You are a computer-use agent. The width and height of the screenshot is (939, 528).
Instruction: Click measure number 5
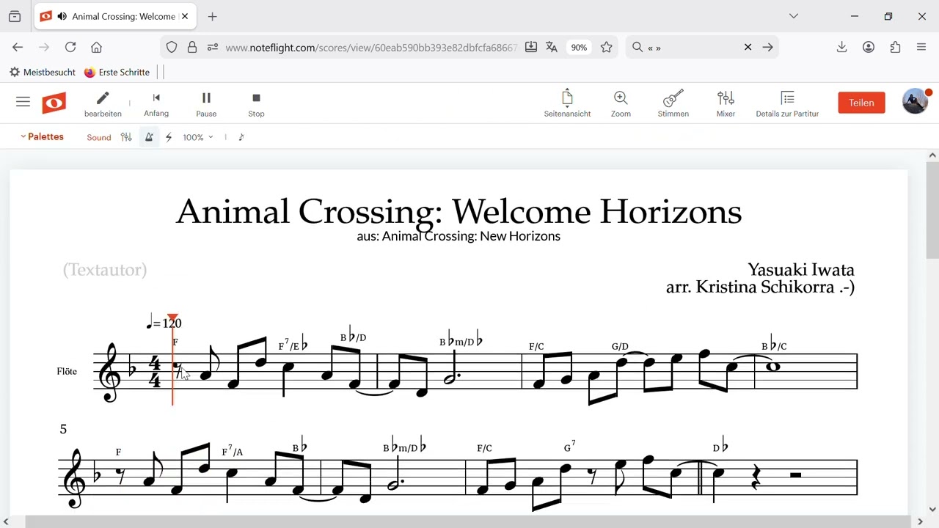pos(63,429)
